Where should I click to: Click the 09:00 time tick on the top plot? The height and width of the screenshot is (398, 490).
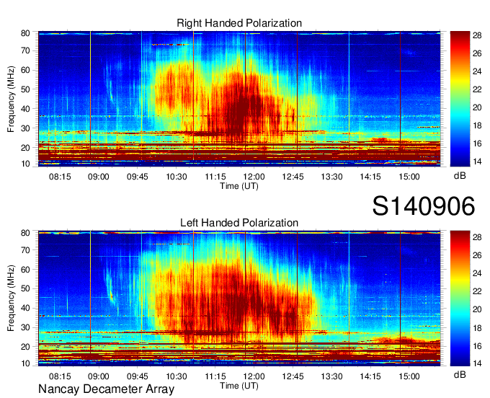99,177
